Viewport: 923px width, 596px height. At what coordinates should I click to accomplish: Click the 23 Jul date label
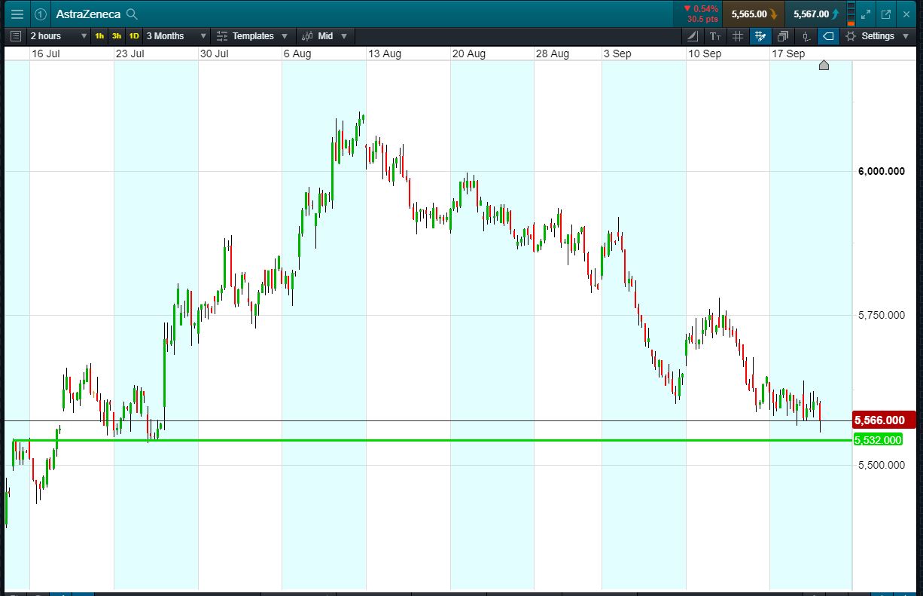pos(130,54)
